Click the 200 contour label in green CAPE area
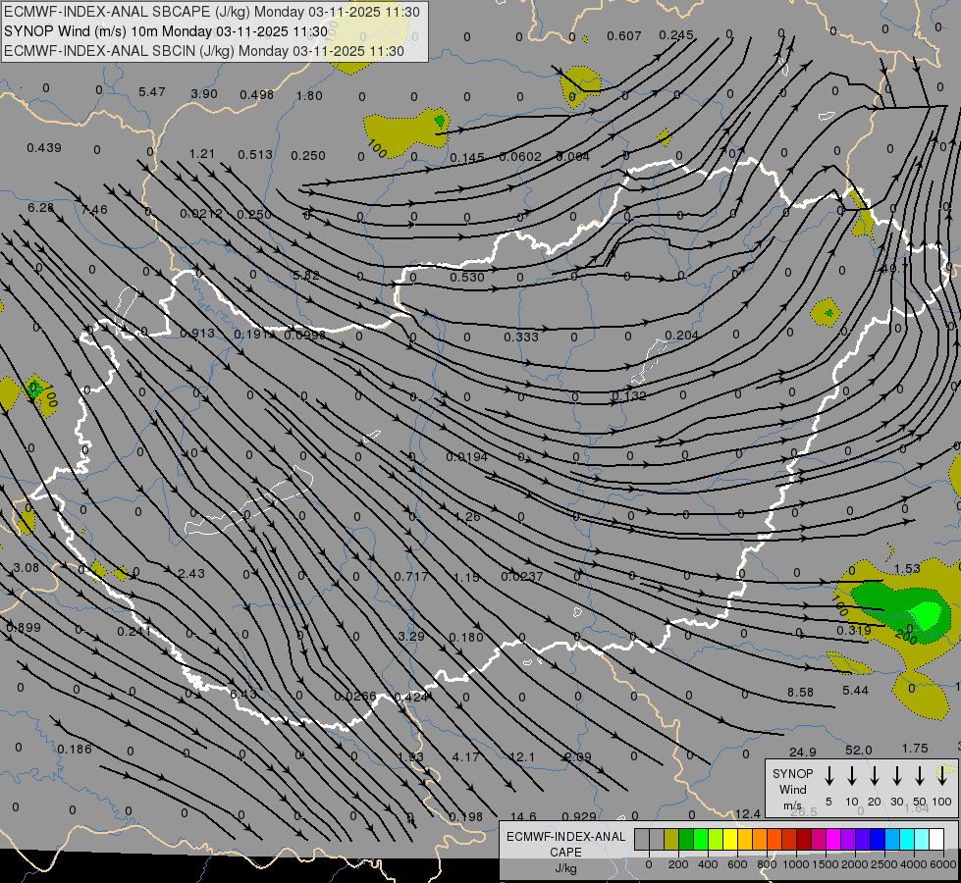The image size is (961, 883). [905, 638]
